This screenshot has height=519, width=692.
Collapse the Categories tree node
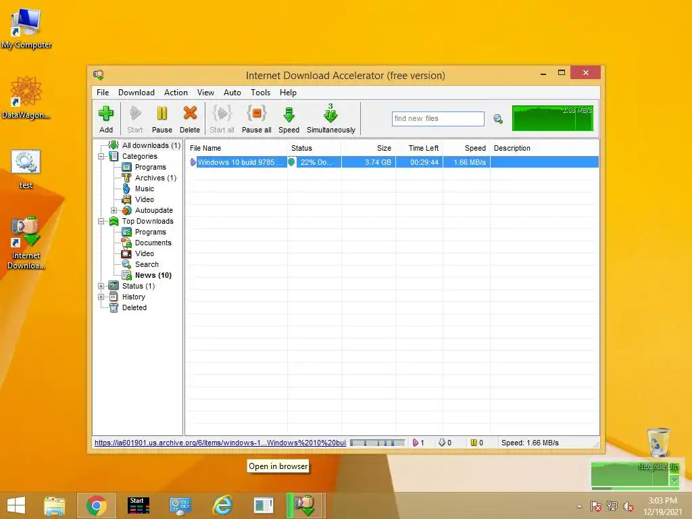point(101,156)
